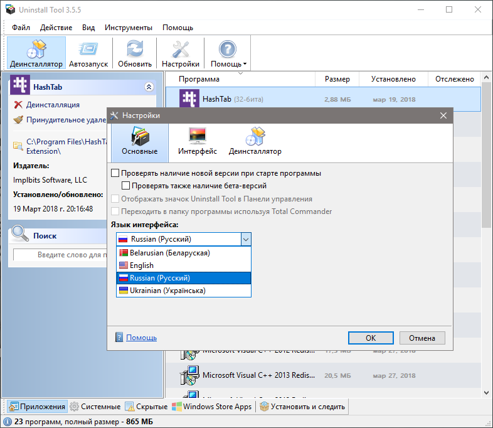Open the Помощь toolbar dropdown
Viewport: 493px width, 428px height.
click(x=228, y=53)
